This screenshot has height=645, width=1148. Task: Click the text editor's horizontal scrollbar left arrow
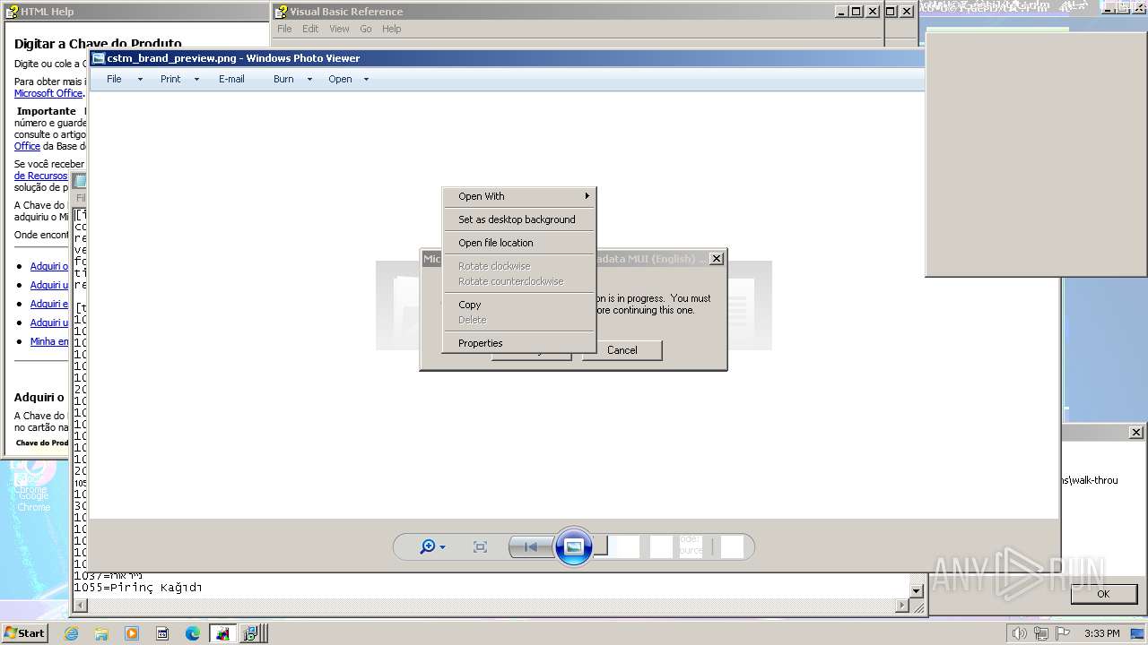click(80, 606)
